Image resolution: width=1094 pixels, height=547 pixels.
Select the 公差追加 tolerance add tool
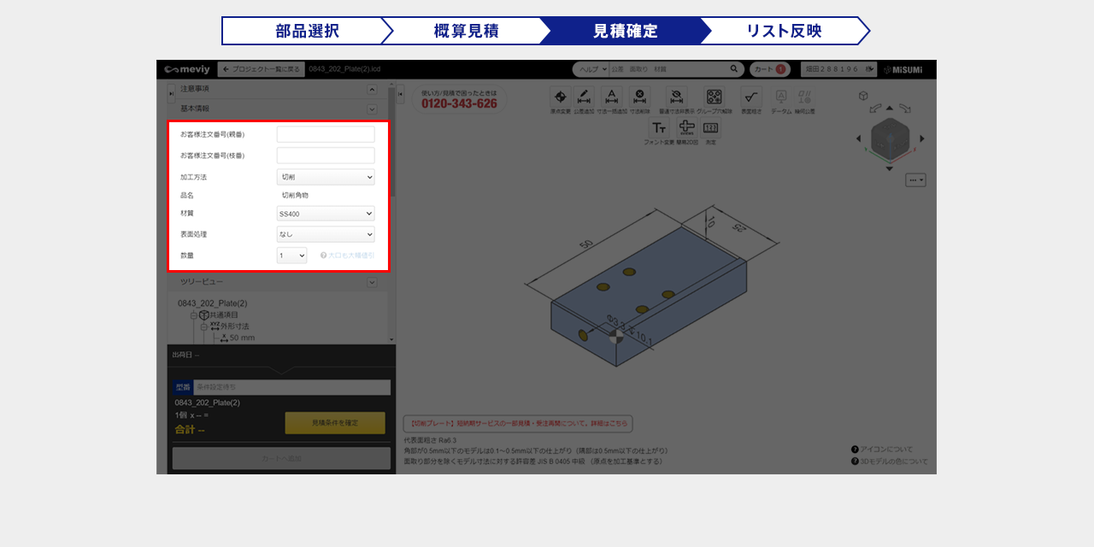point(585,97)
